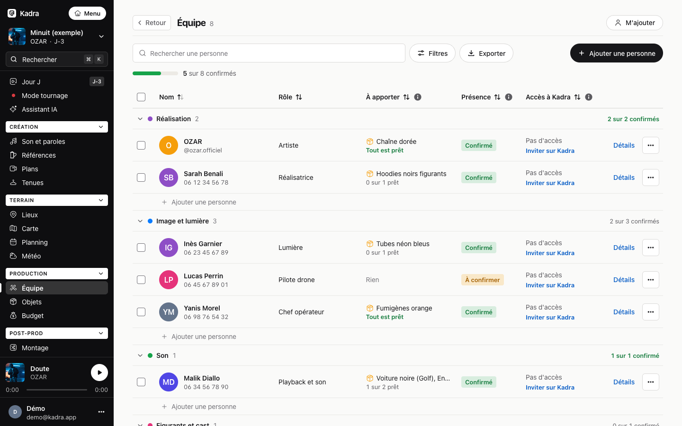Image resolution: width=682 pixels, height=426 pixels.
Task: Click the audio player progress bar
Action: [x=57, y=390]
